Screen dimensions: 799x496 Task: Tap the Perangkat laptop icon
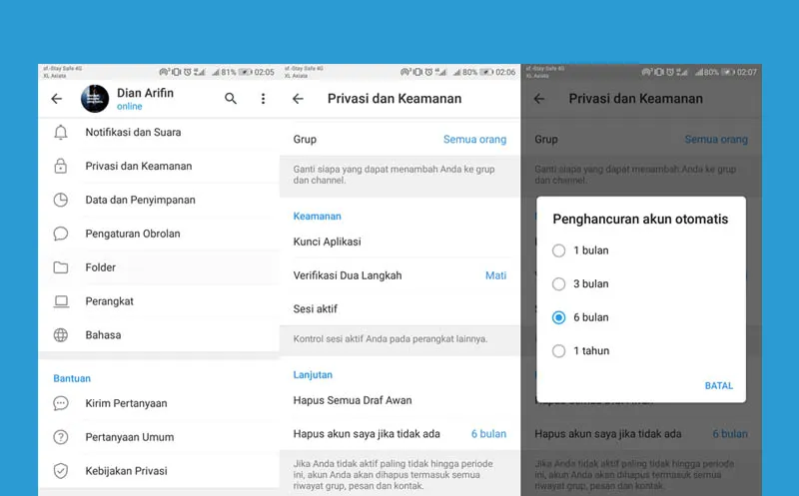61,301
